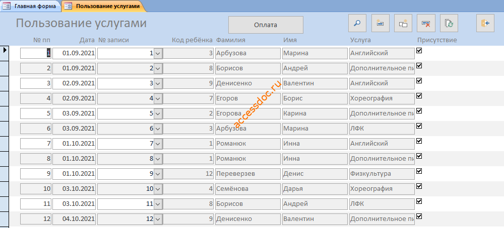Click Дата field showing 04.10.2021
The height and width of the screenshot is (228, 504).
pyautogui.click(x=74, y=219)
